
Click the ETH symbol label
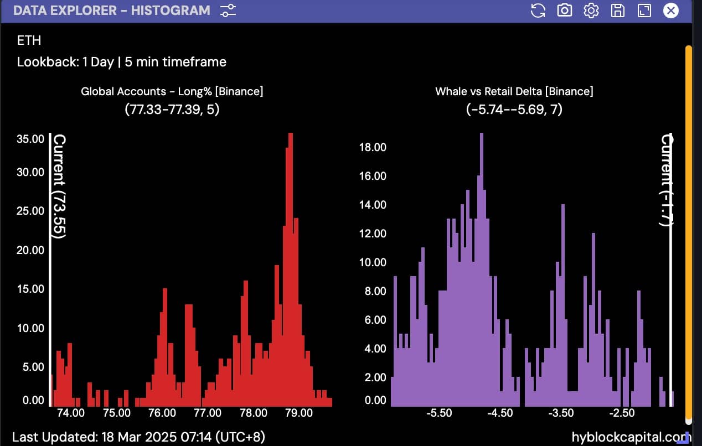click(x=29, y=40)
